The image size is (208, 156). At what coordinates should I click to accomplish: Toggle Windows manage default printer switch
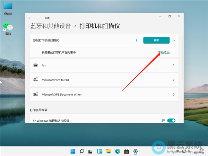171,120
